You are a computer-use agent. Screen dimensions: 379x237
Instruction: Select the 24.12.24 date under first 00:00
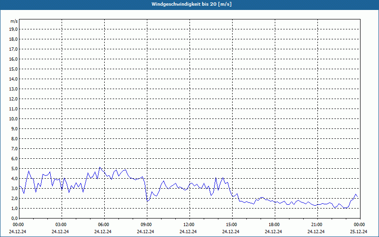click(18, 231)
